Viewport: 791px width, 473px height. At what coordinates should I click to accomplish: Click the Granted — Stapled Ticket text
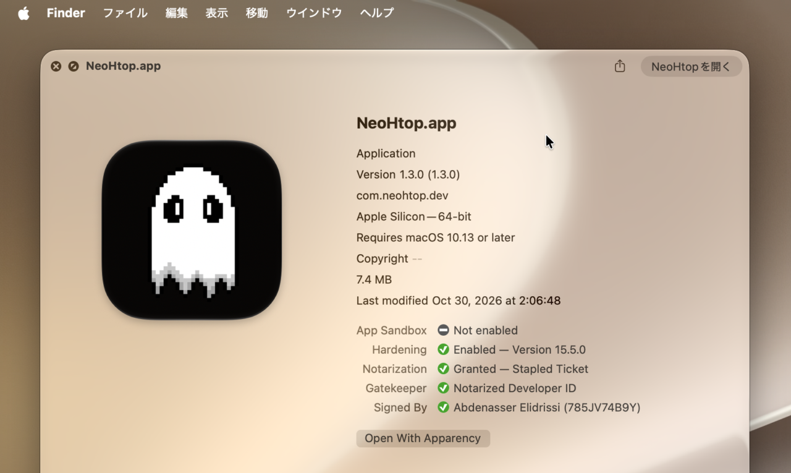click(x=521, y=369)
